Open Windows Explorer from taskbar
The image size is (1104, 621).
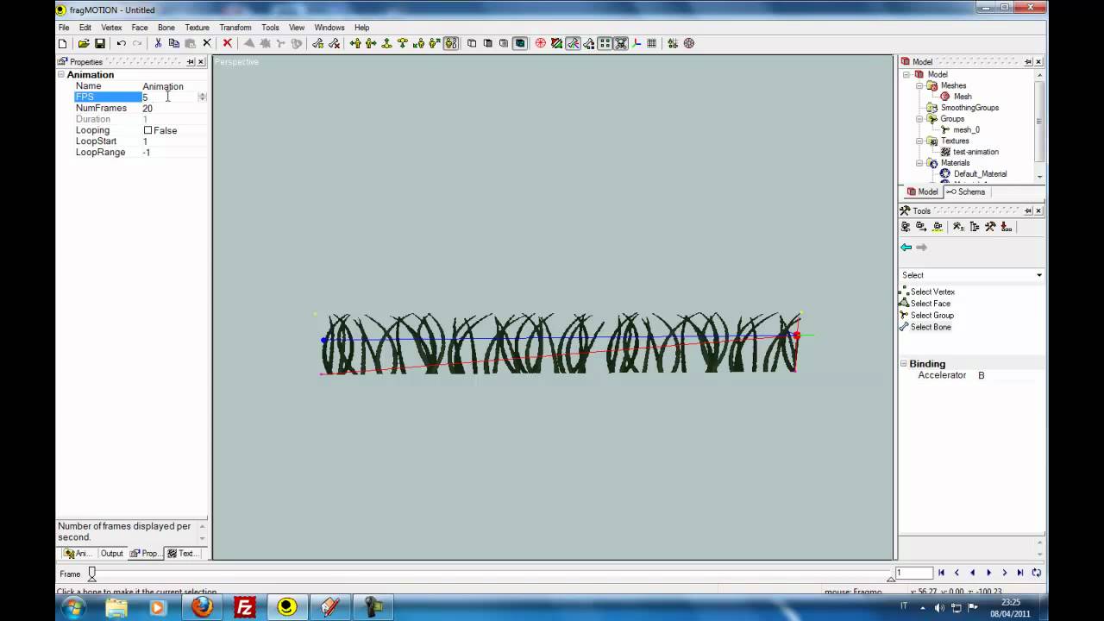click(x=116, y=607)
